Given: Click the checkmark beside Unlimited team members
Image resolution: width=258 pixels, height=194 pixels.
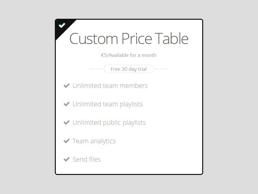Looking at the screenshot, I should 66,86.
